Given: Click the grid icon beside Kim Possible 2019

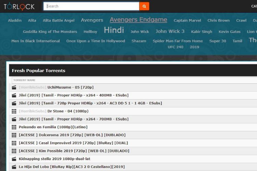Looking at the screenshot, I should coord(14,151).
